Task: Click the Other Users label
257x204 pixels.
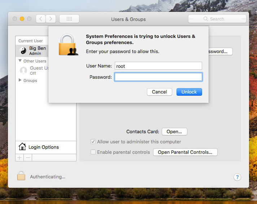Action: (x=35, y=61)
